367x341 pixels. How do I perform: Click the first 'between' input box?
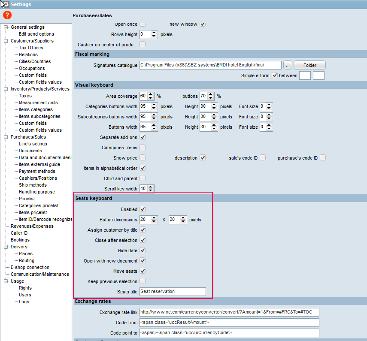pos(305,75)
